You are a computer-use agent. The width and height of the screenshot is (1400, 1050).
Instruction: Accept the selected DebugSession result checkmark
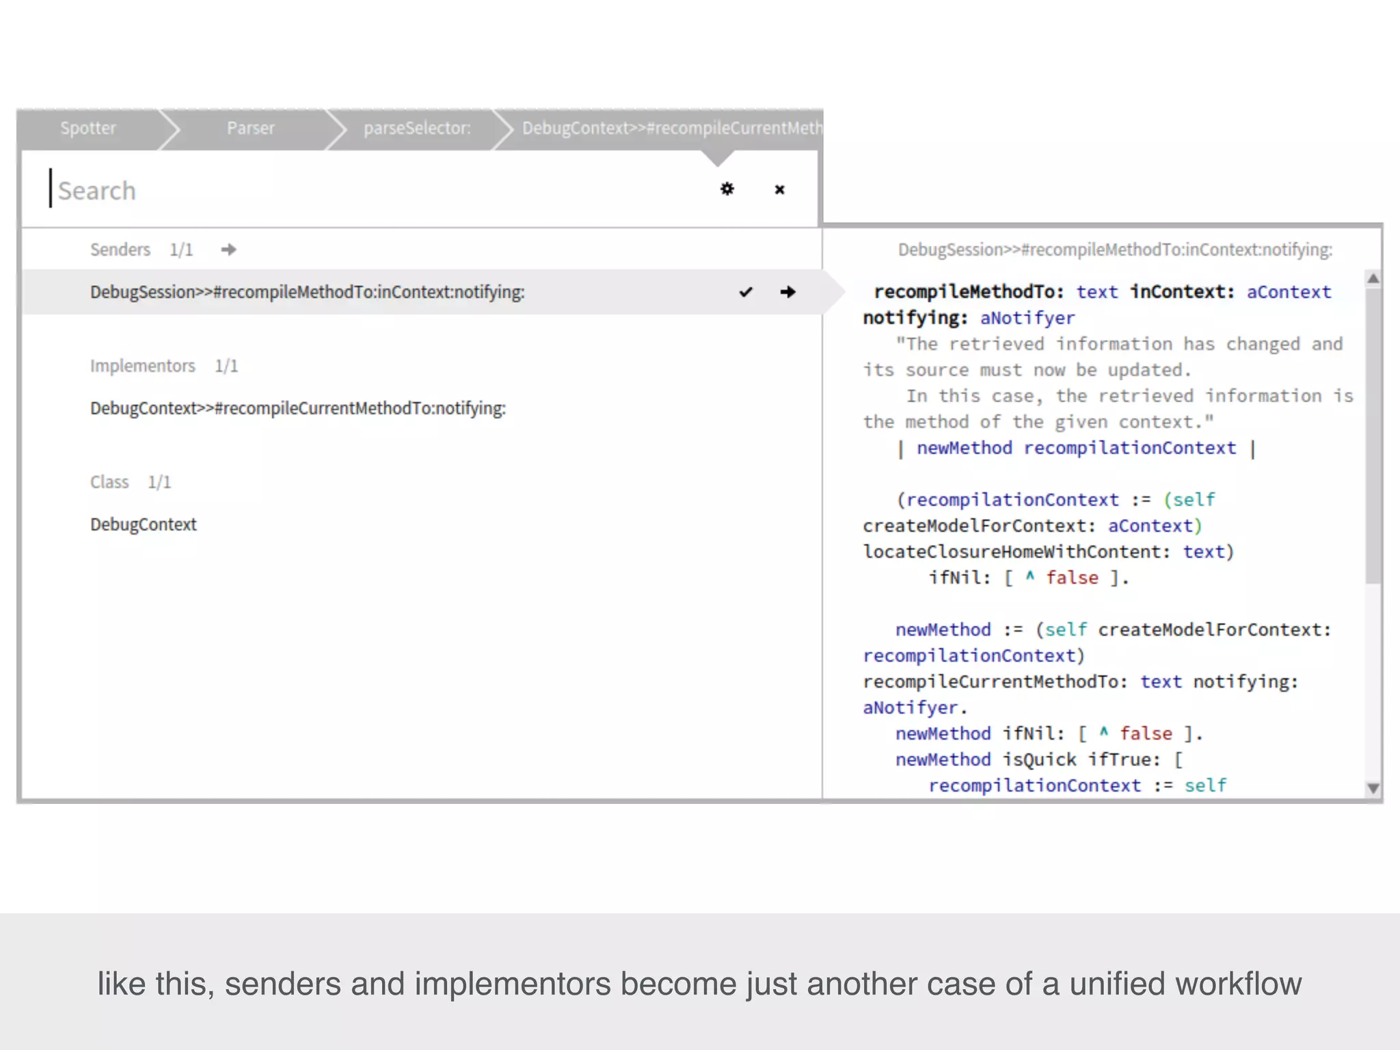click(746, 292)
